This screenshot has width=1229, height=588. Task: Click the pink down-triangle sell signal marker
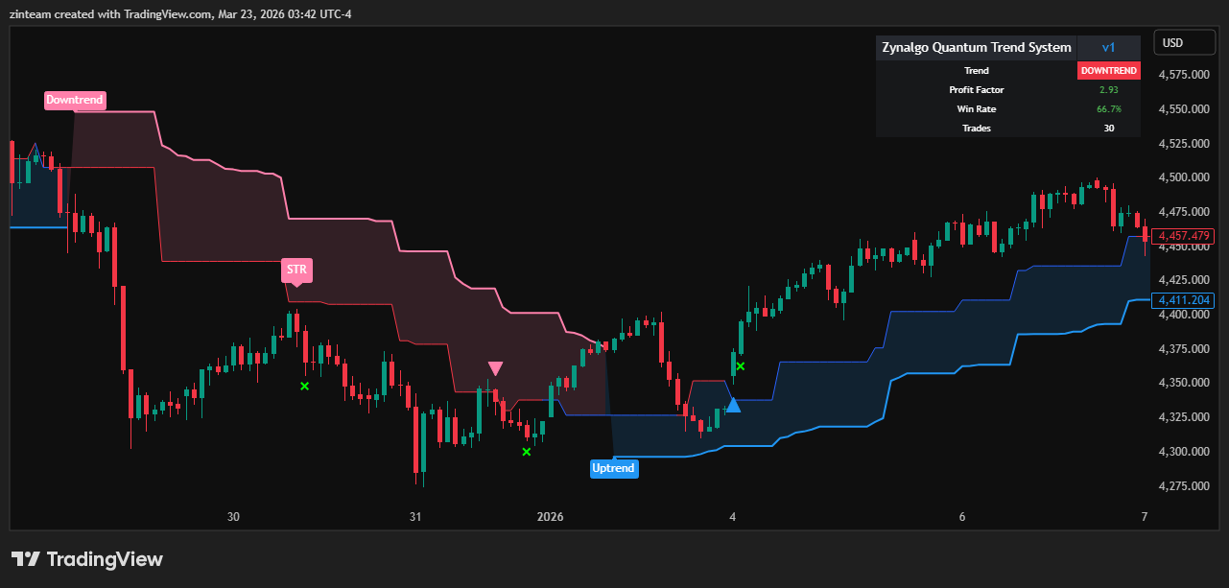(x=495, y=368)
